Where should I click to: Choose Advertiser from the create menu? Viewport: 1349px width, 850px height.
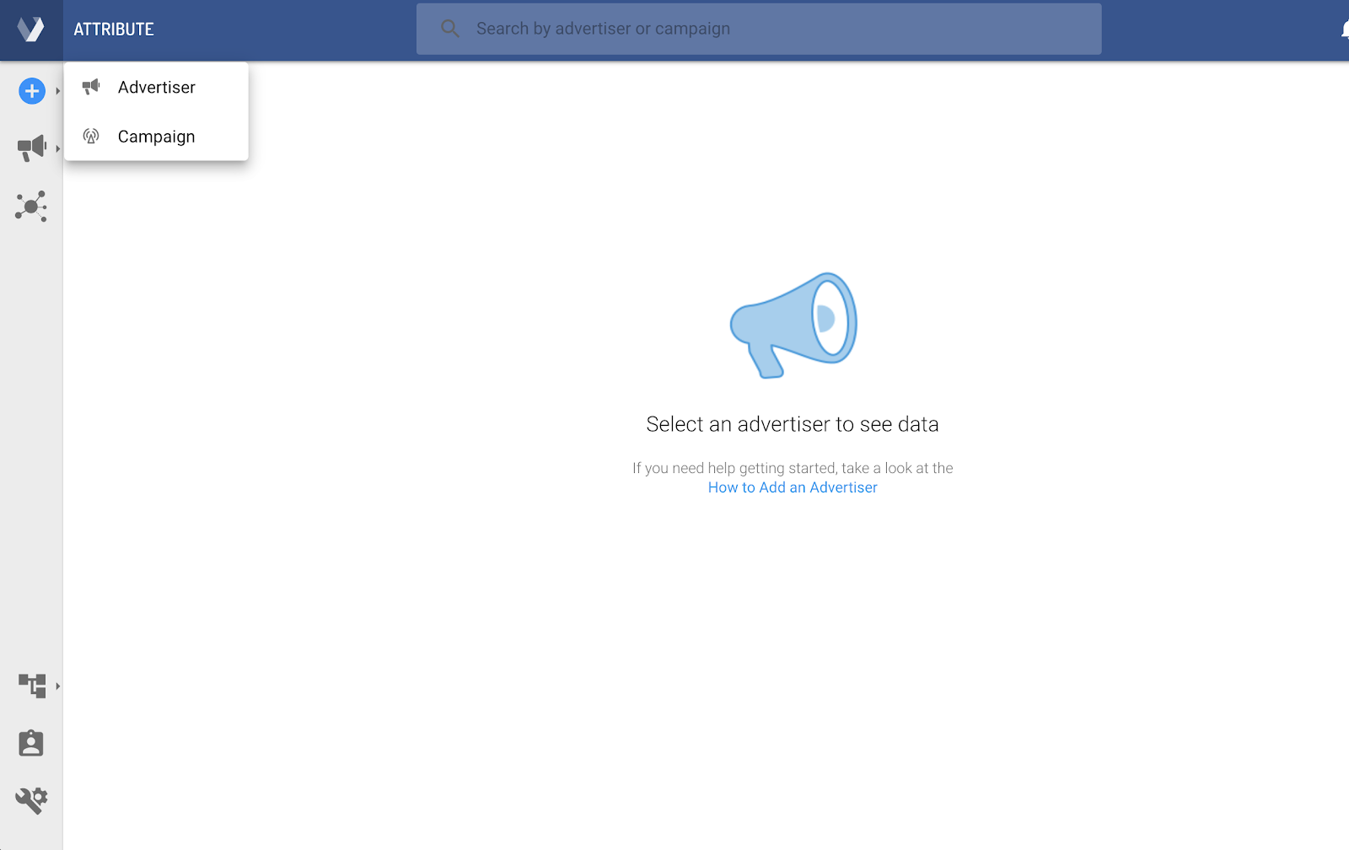157,88
